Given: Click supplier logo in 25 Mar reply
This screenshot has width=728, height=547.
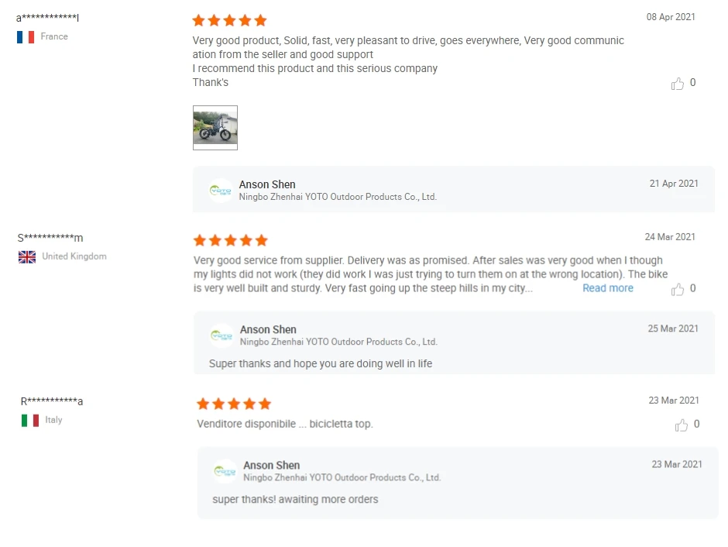Looking at the screenshot, I should coord(221,335).
